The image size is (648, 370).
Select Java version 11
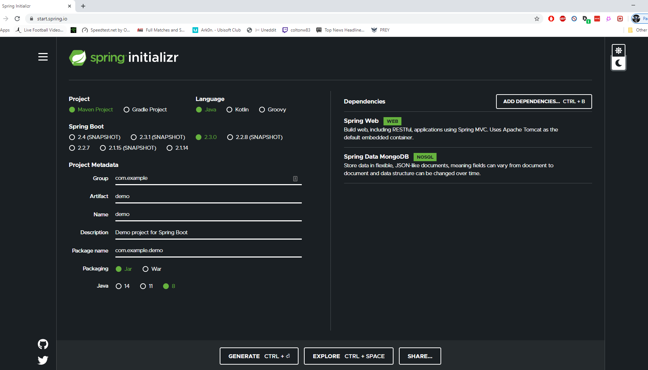click(147, 286)
